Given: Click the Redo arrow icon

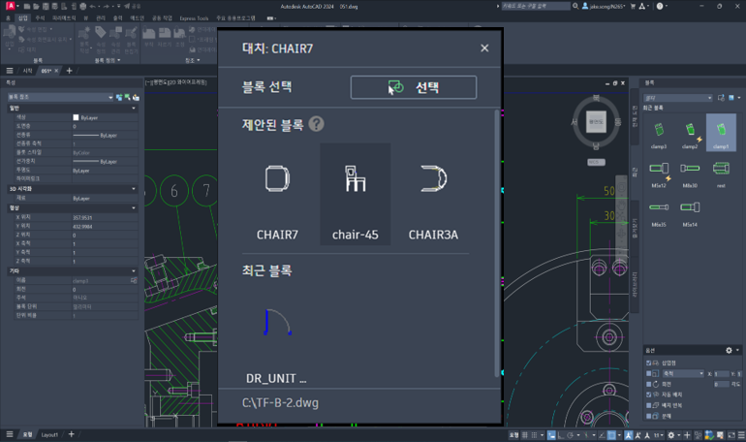Looking at the screenshot, I should tap(107, 7).
